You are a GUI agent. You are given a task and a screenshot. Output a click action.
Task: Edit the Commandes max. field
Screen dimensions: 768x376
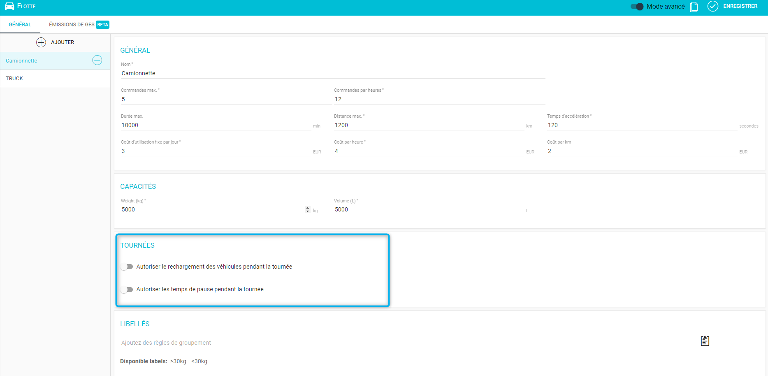coord(226,99)
